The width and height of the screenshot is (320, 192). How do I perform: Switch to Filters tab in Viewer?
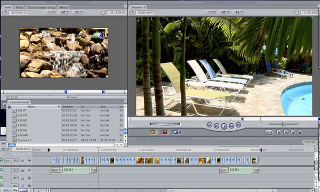(19, 7)
